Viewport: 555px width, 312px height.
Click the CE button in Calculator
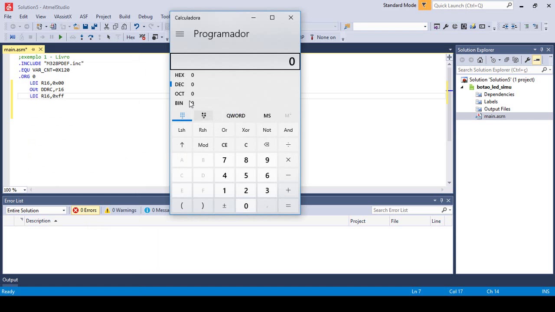(x=225, y=145)
